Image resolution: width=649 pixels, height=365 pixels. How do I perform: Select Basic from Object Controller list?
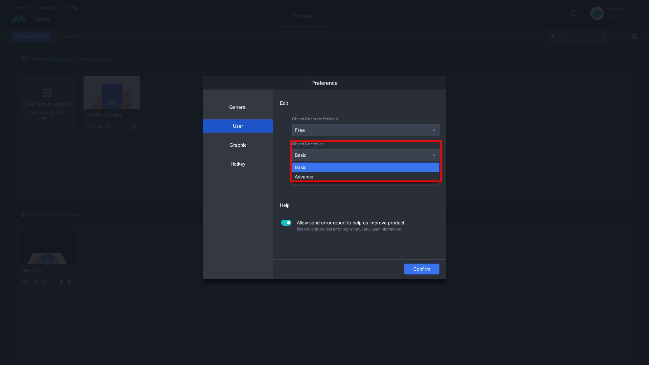point(365,167)
